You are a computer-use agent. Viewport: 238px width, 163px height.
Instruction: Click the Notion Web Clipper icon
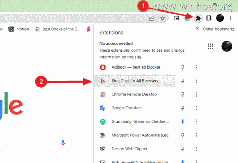[x=103, y=149]
